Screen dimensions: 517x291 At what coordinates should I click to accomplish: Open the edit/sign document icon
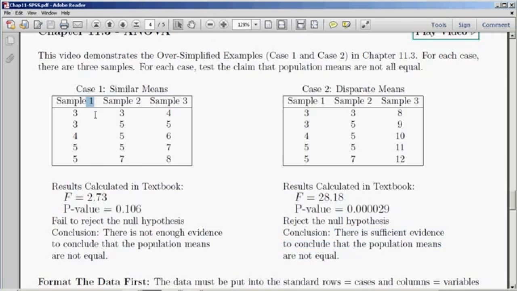coord(38,25)
